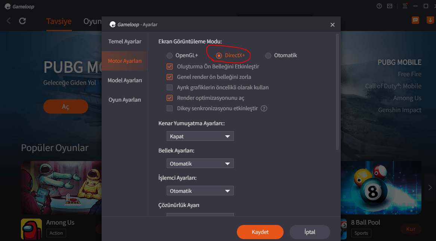This screenshot has height=241, width=436.
Task: Enable Ayrık grafiklerin öncelikli olarak kullan
Action: click(x=170, y=87)
